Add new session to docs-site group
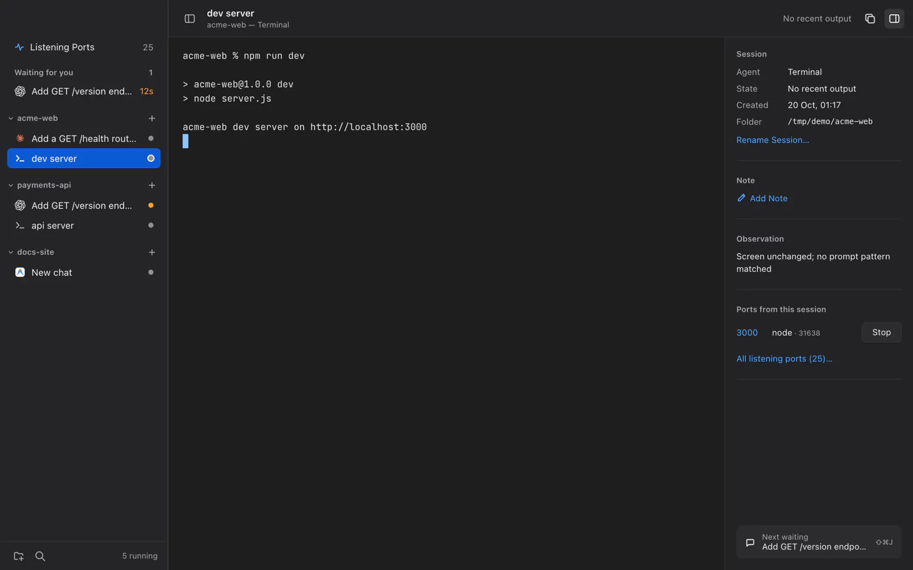 [152, 252]
